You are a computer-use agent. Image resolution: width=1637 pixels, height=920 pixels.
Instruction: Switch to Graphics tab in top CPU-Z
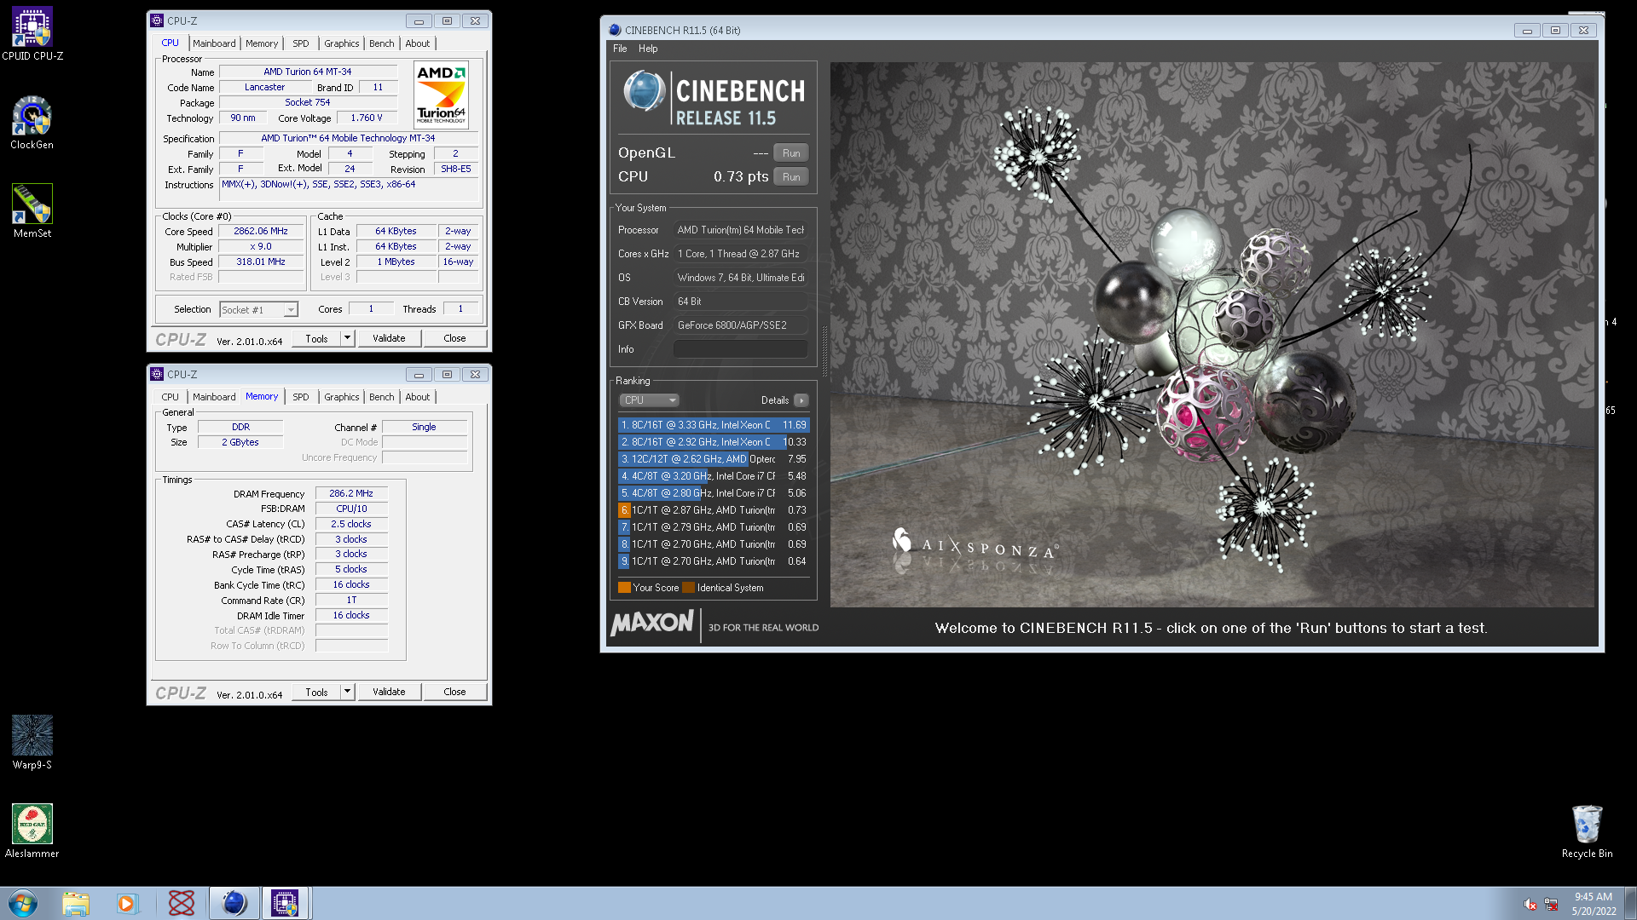[342, 43]
